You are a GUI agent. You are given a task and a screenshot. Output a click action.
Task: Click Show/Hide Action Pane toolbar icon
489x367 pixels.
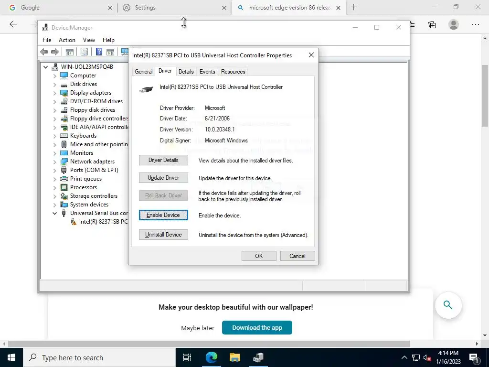coord(110,52)
